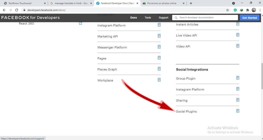
Task: Open the Marketing API link
Action: click(108, 36)
